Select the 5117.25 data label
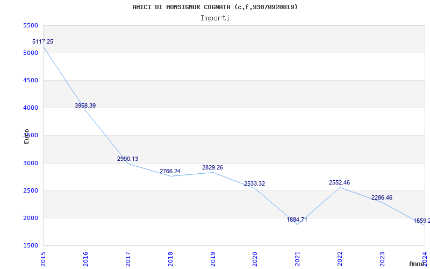 [x=43, y=42]
